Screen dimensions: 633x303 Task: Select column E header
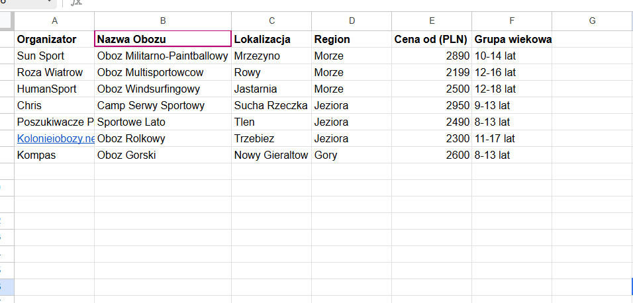432,21
